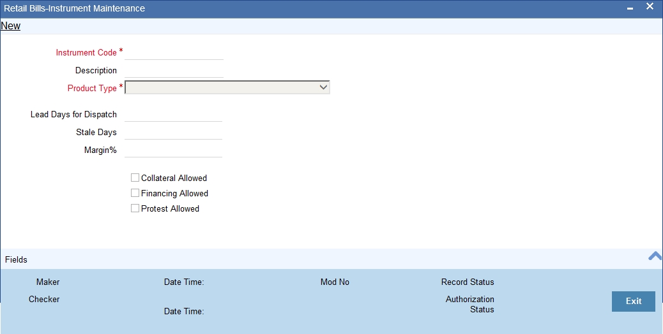Click the Record Status label
This screenshot has width=663, height=334.
468,282
